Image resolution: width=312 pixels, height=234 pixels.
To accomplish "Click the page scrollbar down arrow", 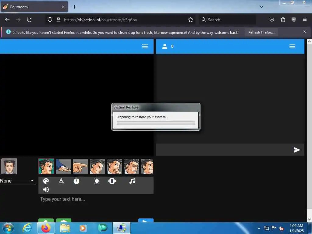I will 309,219.
